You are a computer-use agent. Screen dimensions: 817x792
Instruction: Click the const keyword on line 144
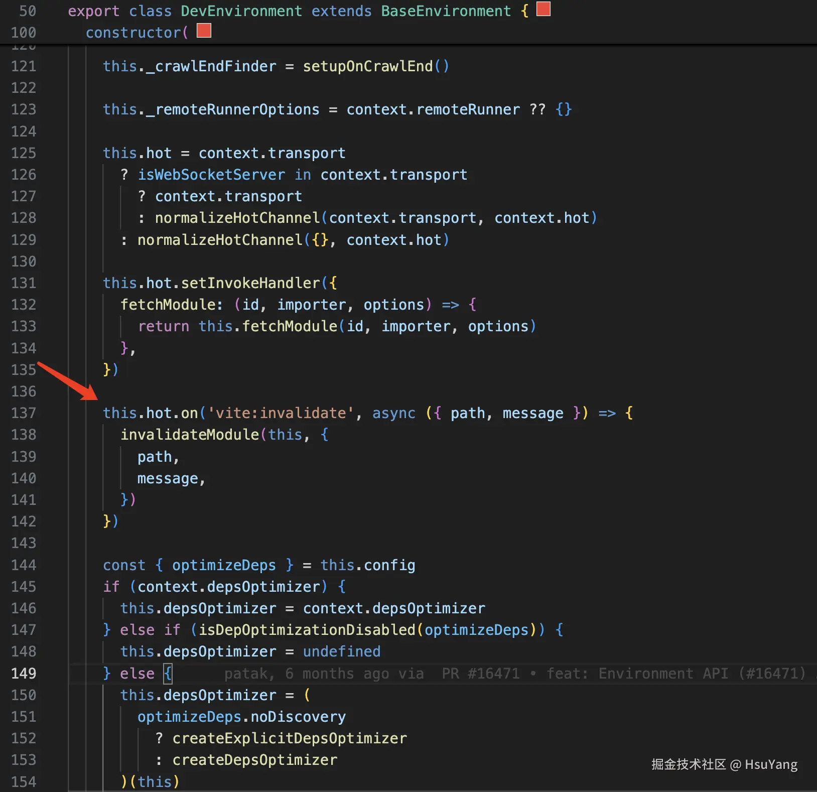[124, 565]
